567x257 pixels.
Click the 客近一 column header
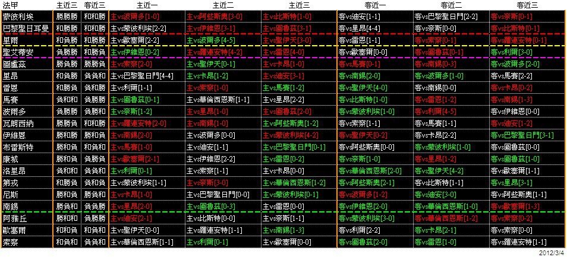click(374, 5)
